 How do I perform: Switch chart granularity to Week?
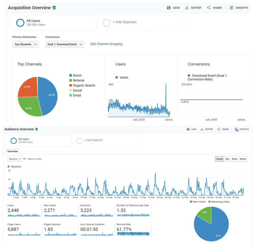[x=234, y=159]
